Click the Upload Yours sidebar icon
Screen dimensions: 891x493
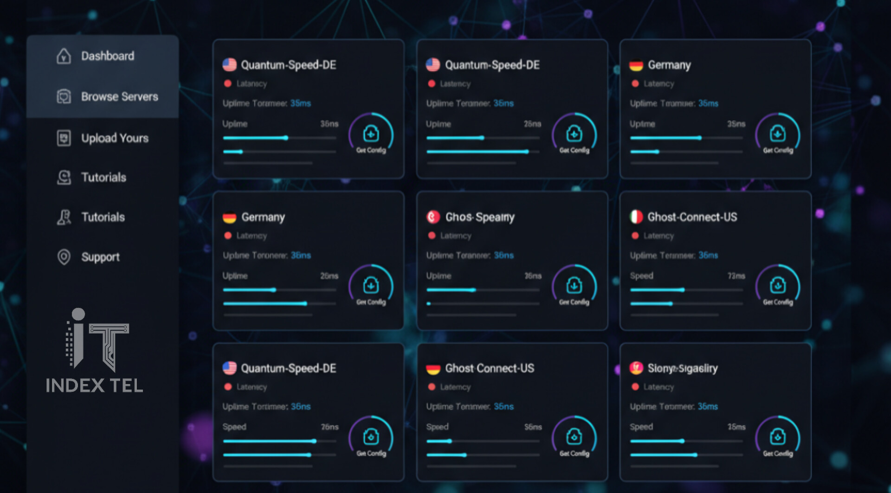click(64, 138)
